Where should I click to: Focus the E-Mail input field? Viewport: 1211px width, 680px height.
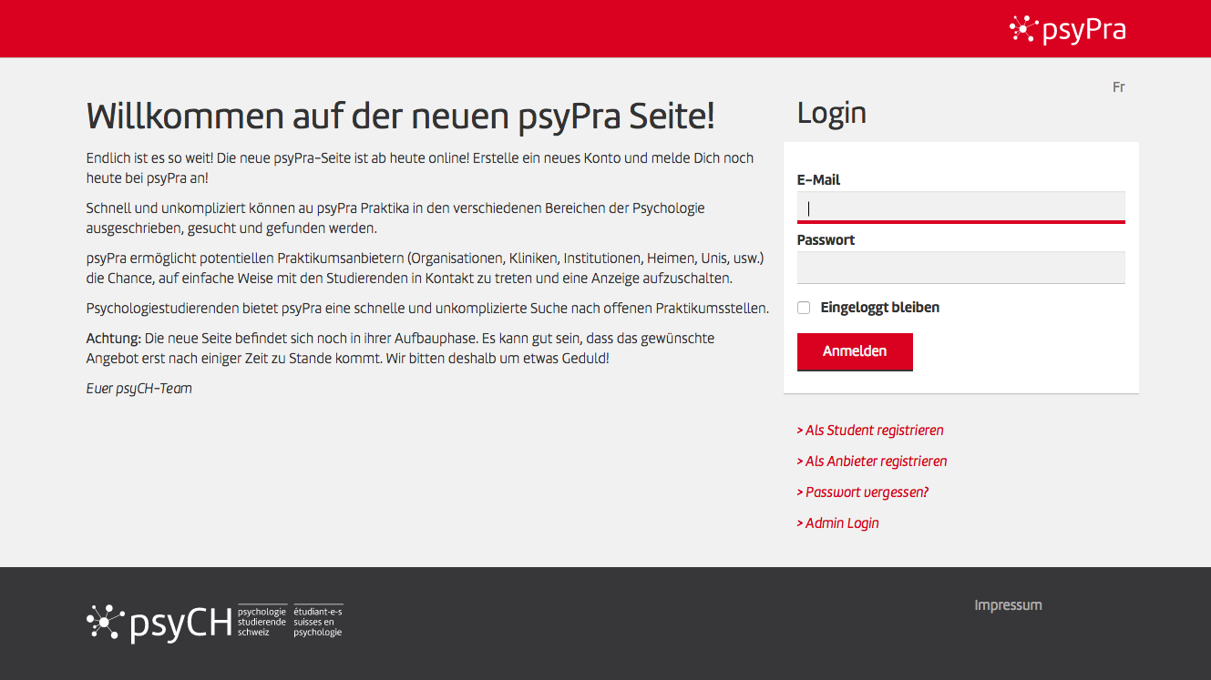(960, 207)
